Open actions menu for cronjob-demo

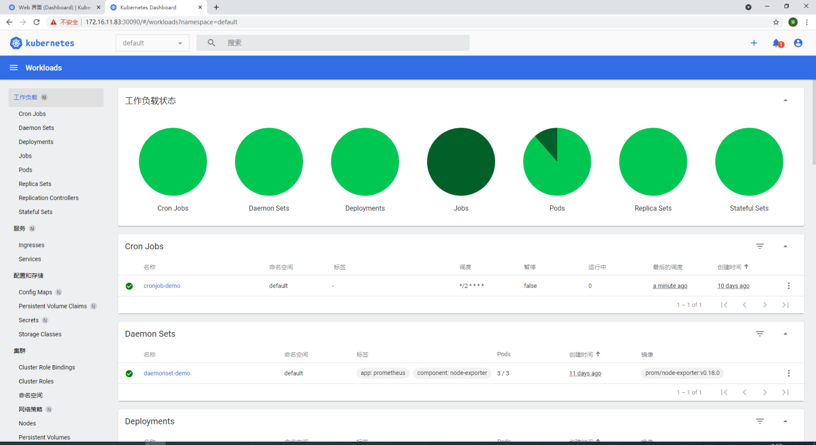tap(789, 286)
